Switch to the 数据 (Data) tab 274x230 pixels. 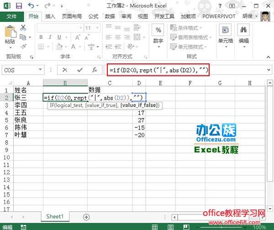point(110,16)
